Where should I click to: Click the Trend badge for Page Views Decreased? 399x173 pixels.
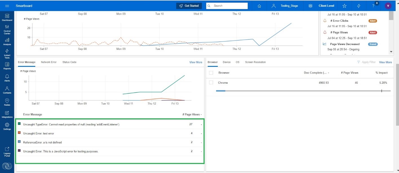point(373,44)
